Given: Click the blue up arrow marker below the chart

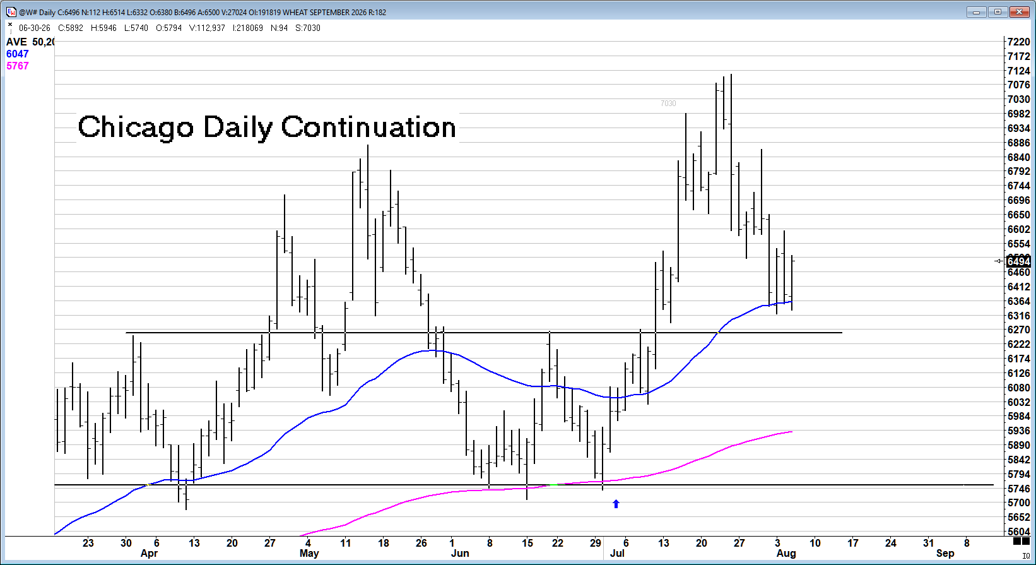Looking at the screenshot, I should [x=616, y=504].
